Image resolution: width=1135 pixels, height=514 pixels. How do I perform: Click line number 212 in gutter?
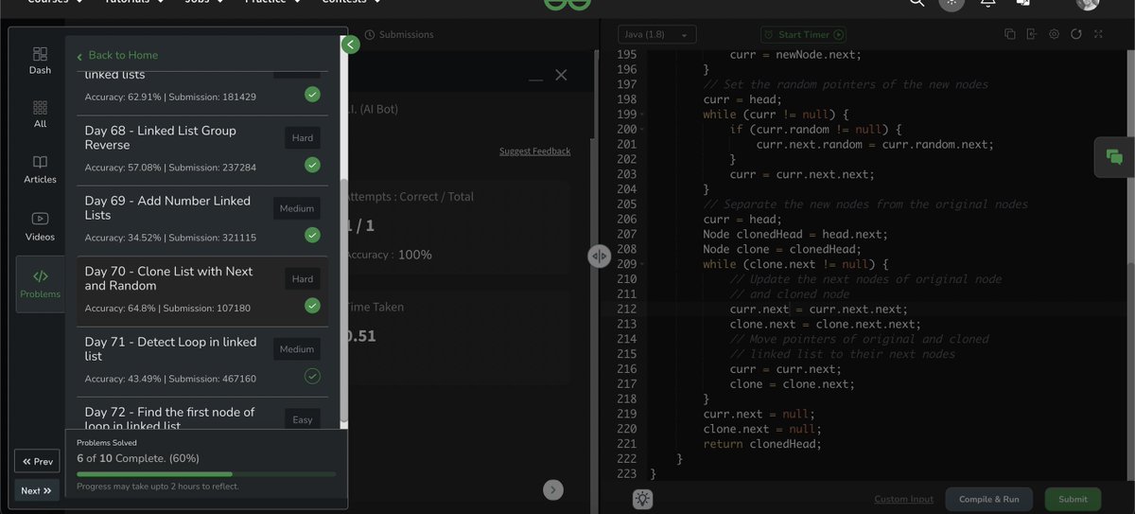(x=626, y=309)
